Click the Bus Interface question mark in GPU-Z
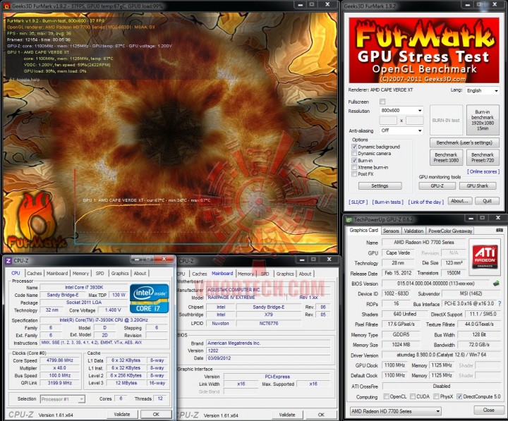 (x=500, y=304)
